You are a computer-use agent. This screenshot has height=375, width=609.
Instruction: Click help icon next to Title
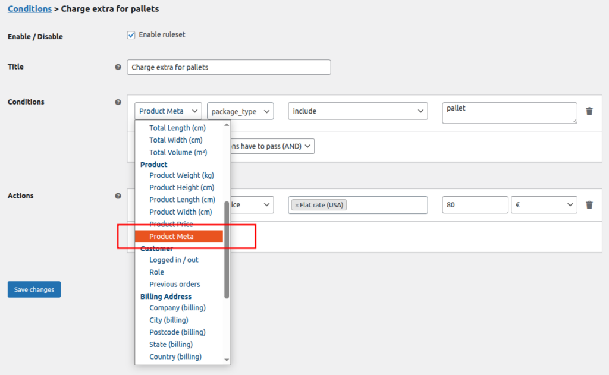point(118,67)
